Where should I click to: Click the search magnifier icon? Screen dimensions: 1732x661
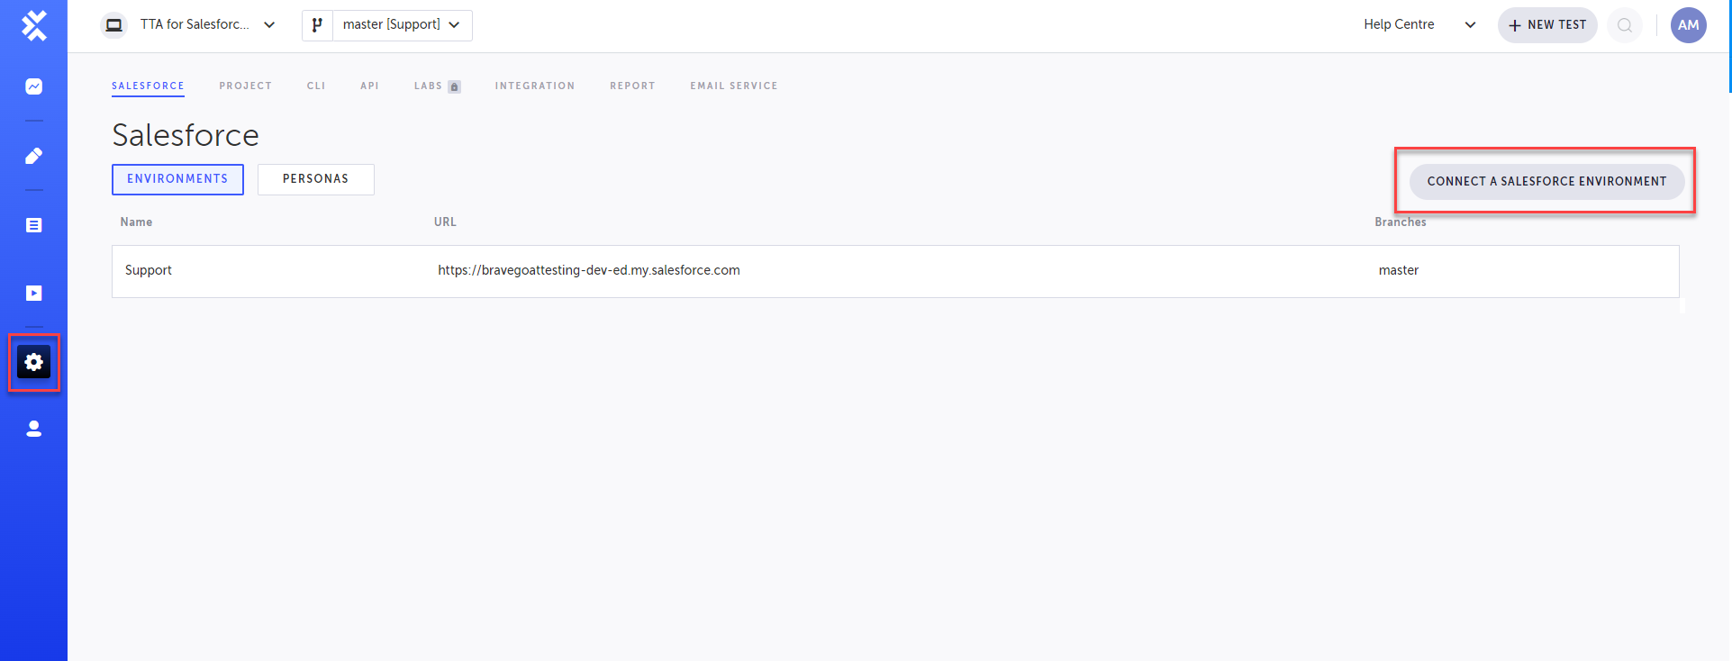[x=1625, y=25]
